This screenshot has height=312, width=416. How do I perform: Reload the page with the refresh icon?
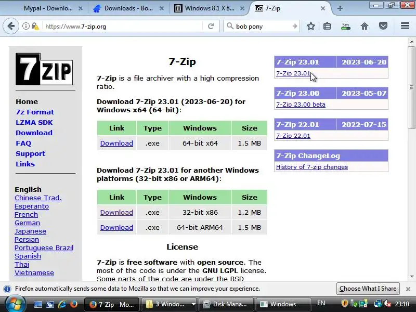coord(211,27)
